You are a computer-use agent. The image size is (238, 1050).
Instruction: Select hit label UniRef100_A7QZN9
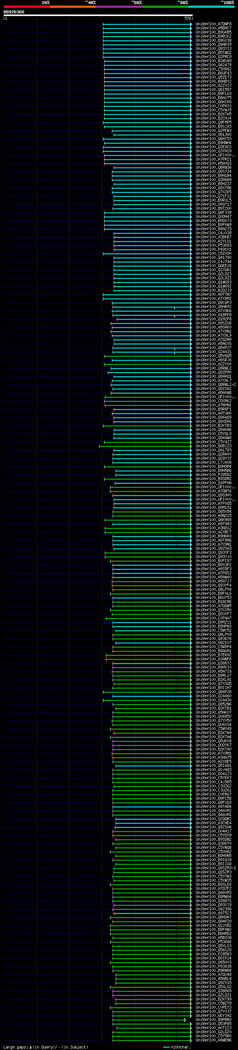coord(213,340)
